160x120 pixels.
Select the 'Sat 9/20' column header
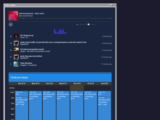[104, 84]
